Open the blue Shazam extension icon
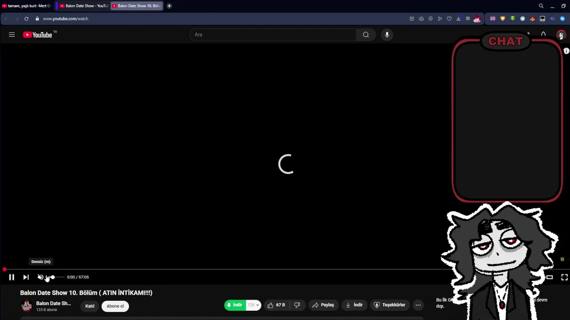This screenshot has width=570, height=320. pos(562,19)
